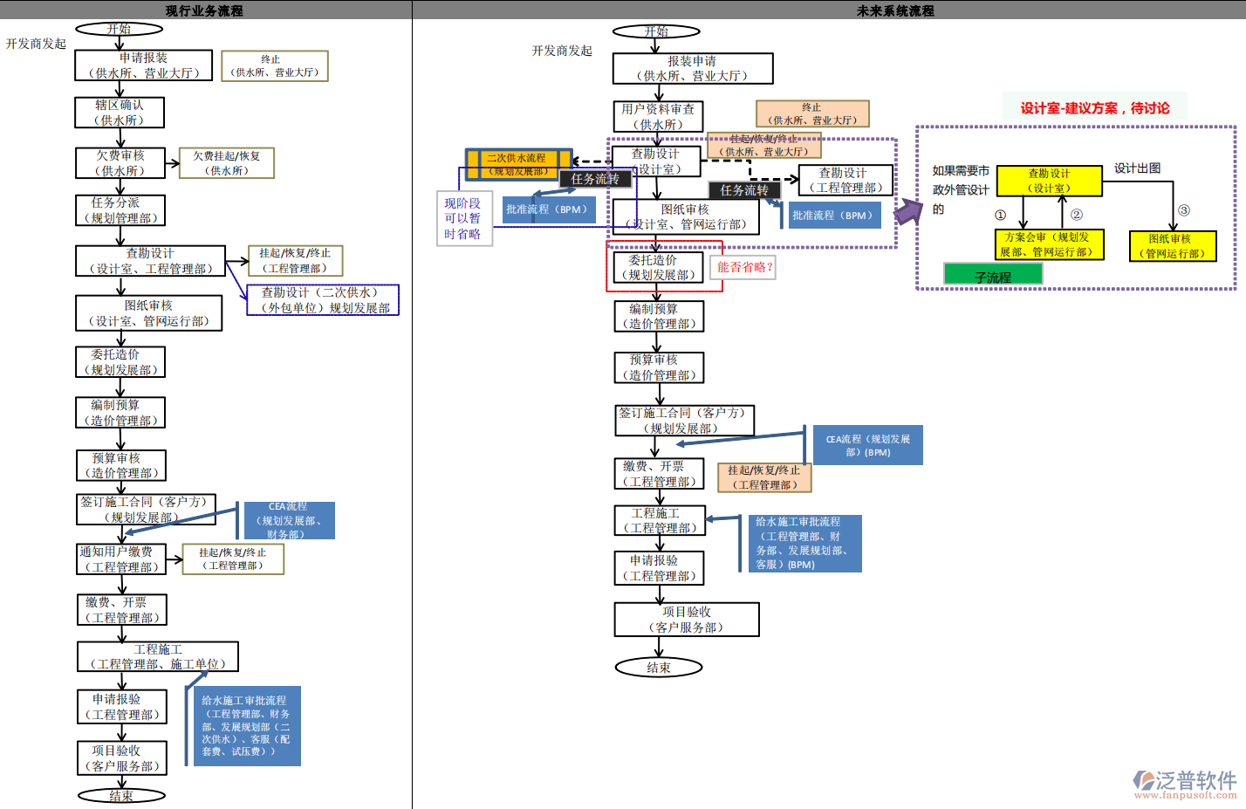This screenshot has height=809, width=1246.
Task: Click the 用户资料审查（供水所）step
Action: pos(658,117)
